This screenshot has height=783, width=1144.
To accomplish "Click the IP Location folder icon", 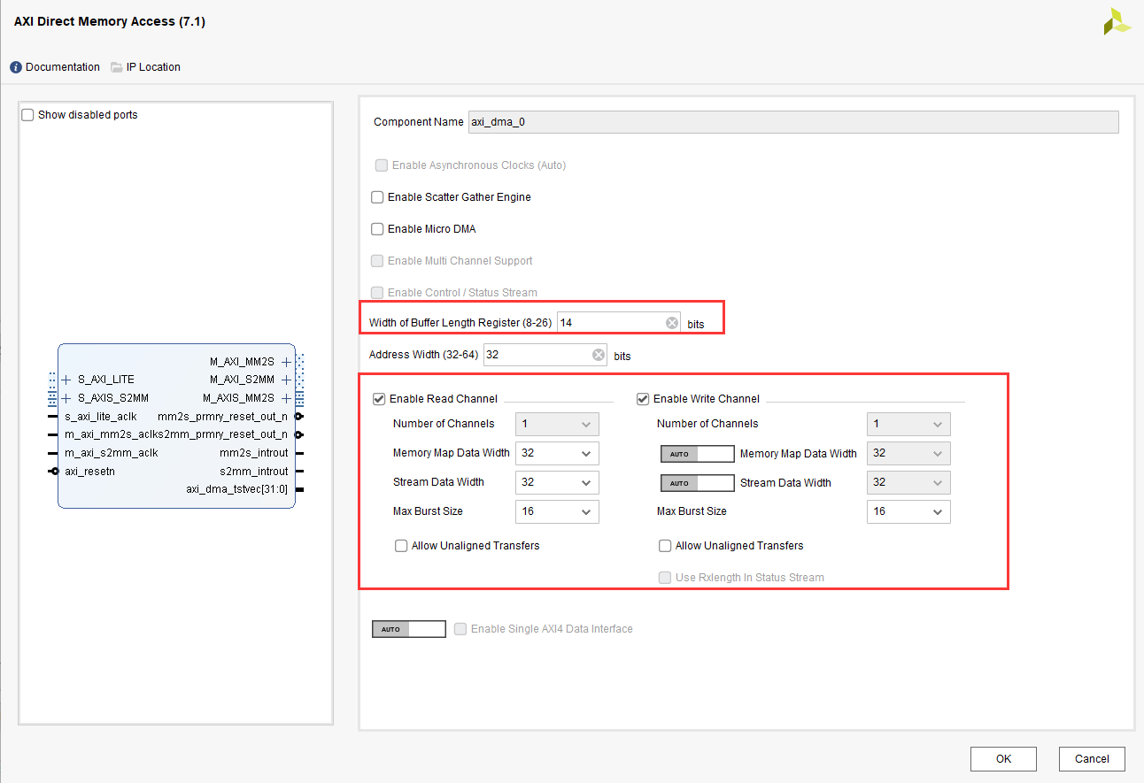I will (117, 67).
